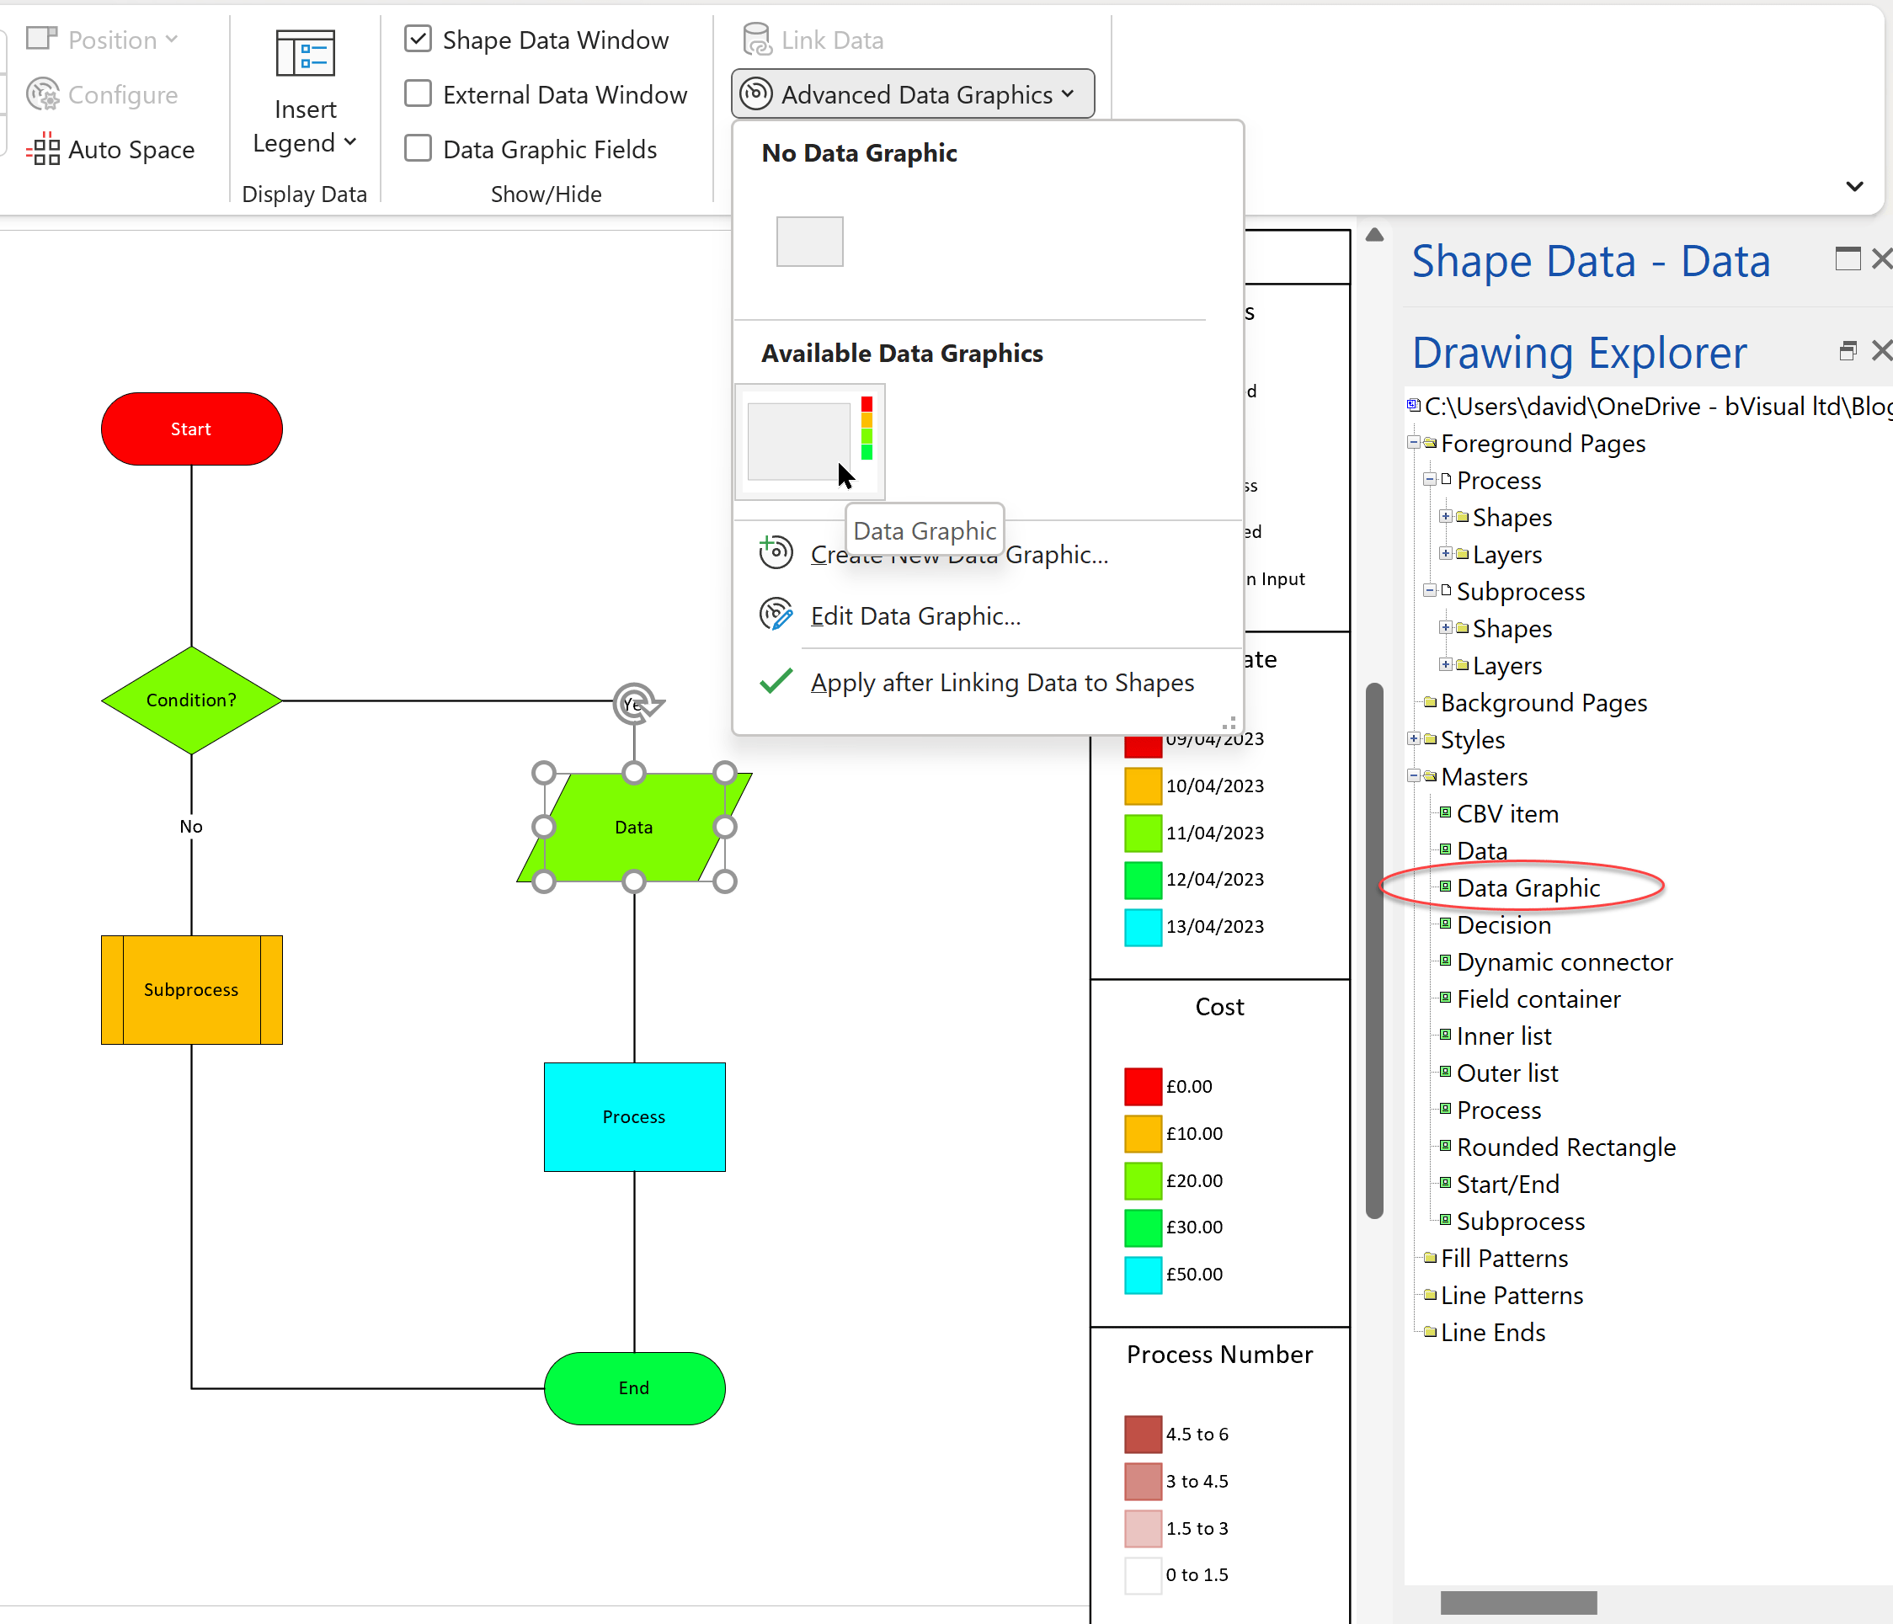Open the Advanced Data Graphics dropdown
This screenshot has width=1893, height=1624.
tap(912, 94)
